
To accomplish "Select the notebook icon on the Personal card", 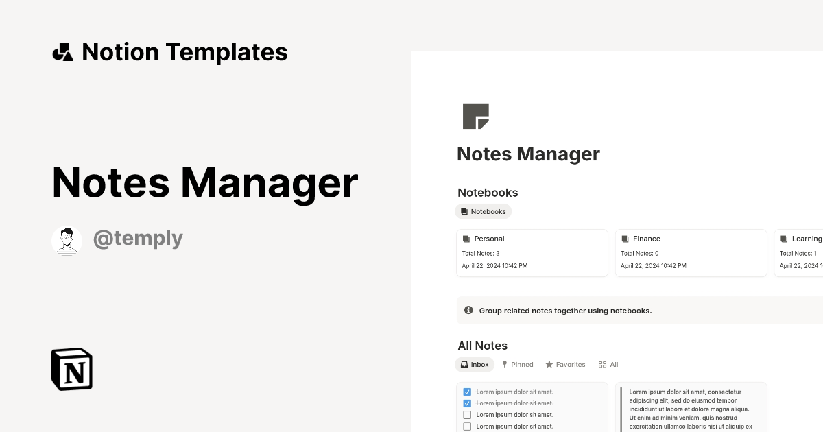I will [x=468, y=239].
